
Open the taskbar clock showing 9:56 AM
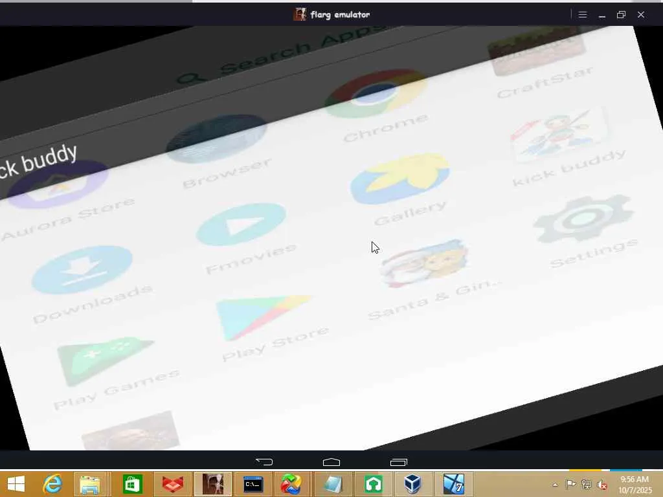tap(635, 484)
